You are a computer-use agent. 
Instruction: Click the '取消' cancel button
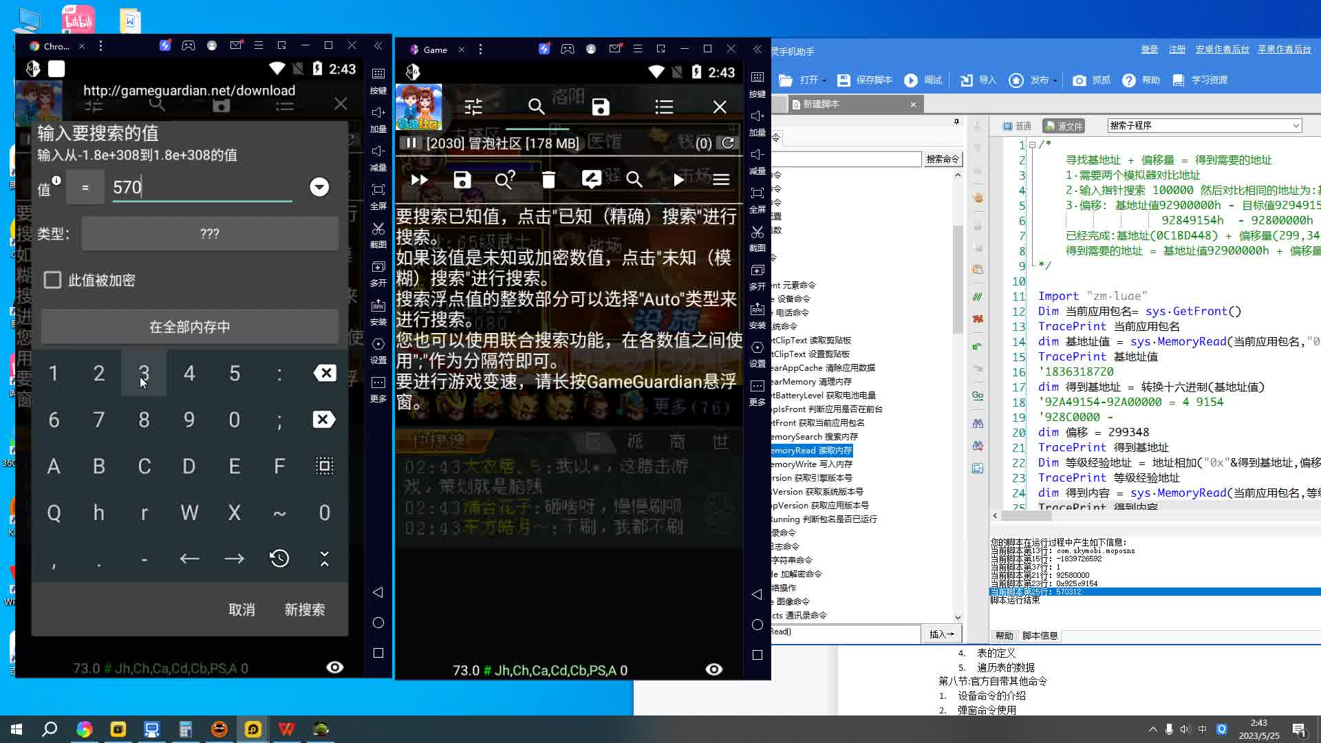click(241, 610)
